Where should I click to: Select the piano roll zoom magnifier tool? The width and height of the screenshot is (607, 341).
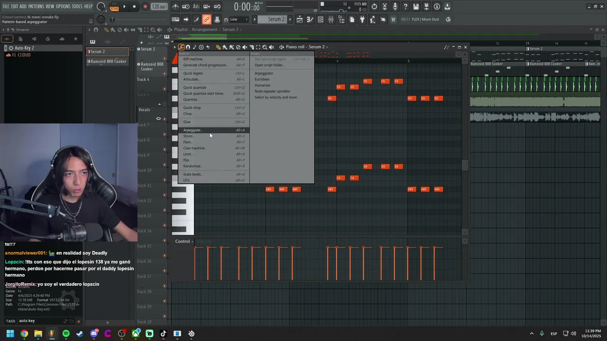tap(265, 47)
